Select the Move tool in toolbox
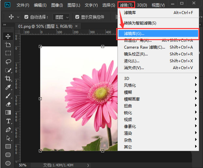 pyautogui.click(x=8, y=36)
